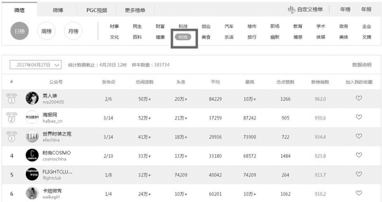Open the ELLE account avatar thumbnail
This screenshot has width=382, height=202.
[x=32, y=136]
